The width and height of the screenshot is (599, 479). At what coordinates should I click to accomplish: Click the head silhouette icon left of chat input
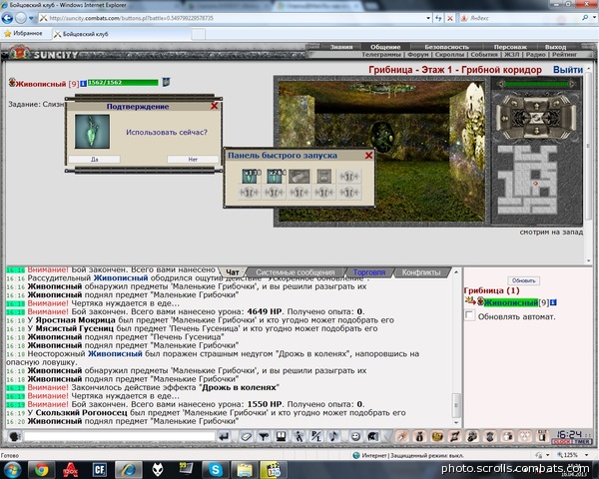(14, 436)
